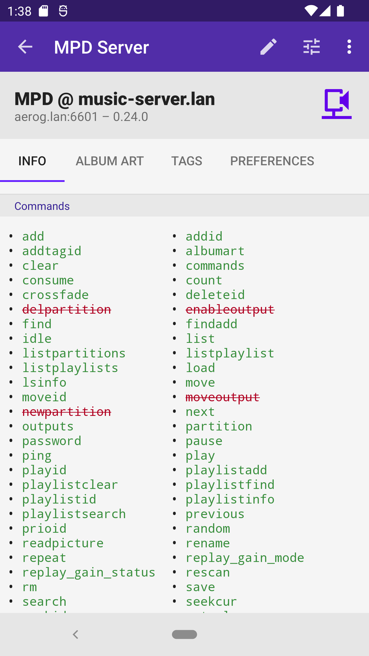Open the three-dot overflow menu

click(349, 47)
